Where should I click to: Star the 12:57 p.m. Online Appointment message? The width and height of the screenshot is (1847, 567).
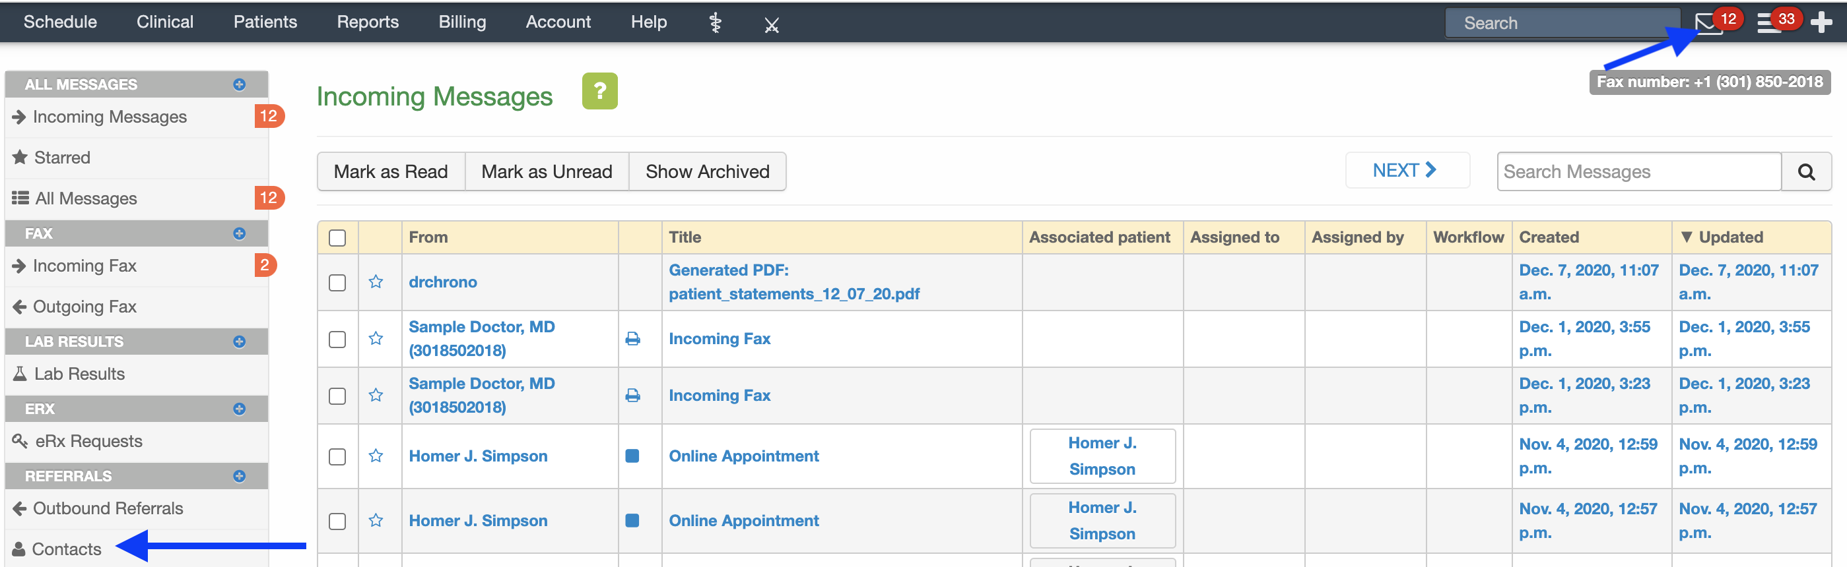point(376,520)
